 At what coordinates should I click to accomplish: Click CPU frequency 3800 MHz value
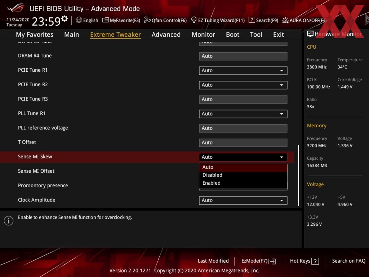coord(317,67)
